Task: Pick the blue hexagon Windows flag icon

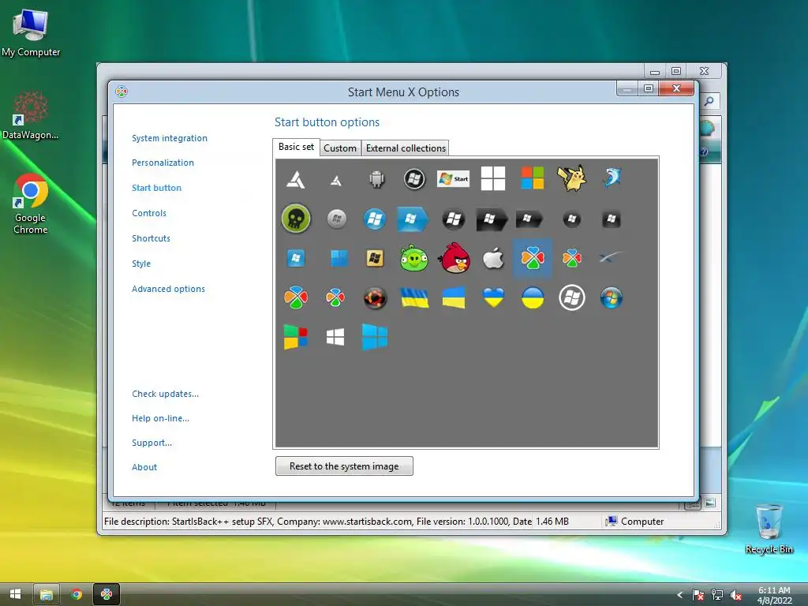Action: [x=412, y=219]
